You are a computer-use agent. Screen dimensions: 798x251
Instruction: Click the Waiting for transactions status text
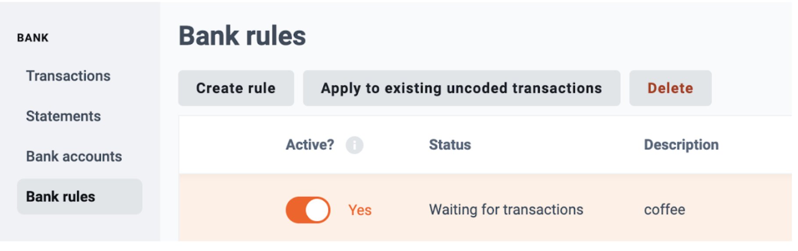pyautogui.click(x=506, y=210)
